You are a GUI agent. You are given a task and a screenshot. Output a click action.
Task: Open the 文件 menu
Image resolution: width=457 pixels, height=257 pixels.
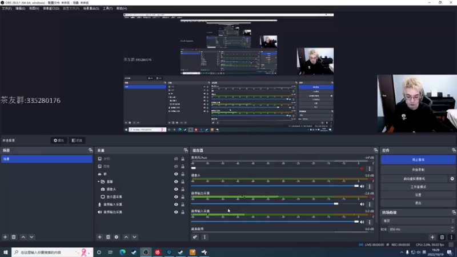7,9
